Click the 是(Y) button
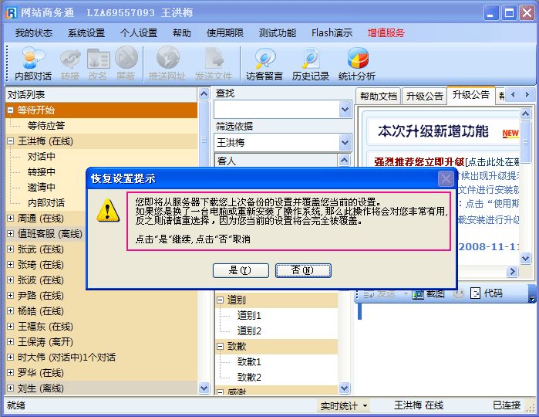This screenshot has width=539, height=417. tap(240, 270)
